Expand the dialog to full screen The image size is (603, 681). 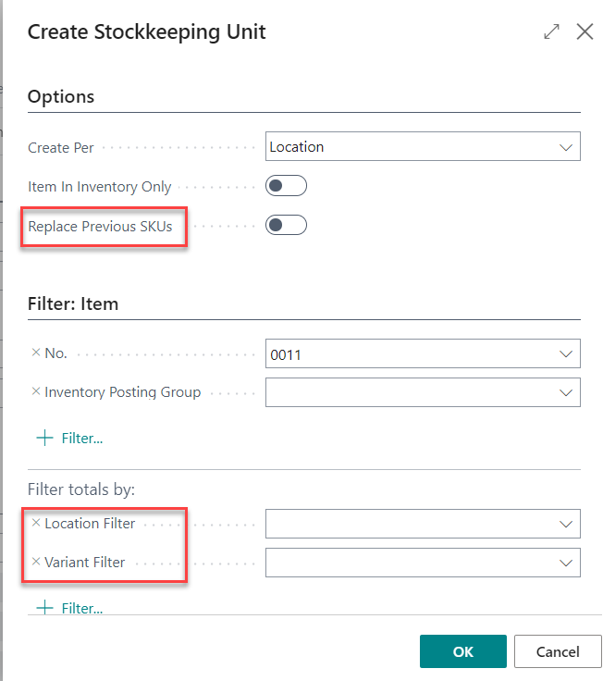coord(552,31)
